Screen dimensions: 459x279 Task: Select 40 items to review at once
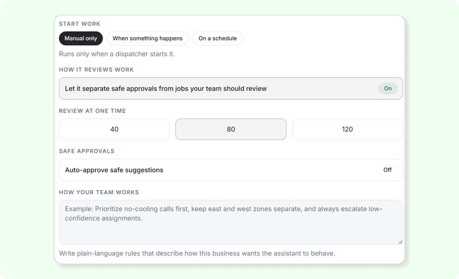click(x=114, y=129)
